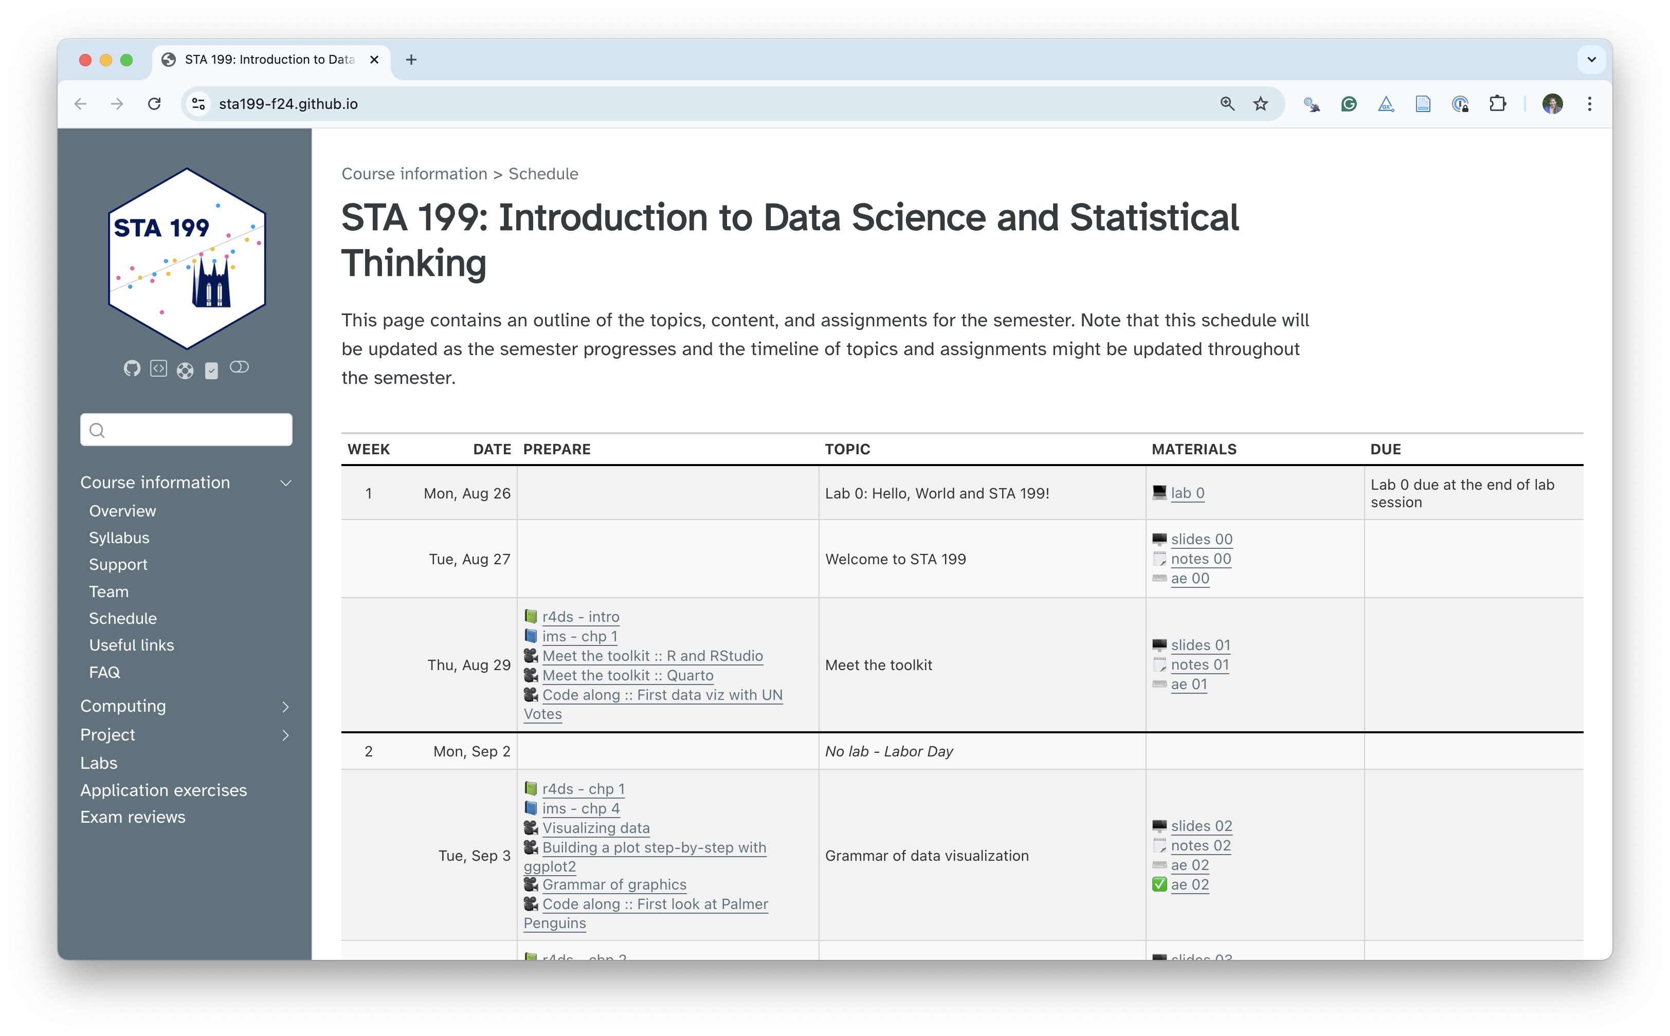The height and width of the screenshot is (1036, 1670).
Task: Expand the Computing section
Action: pyautogui.click(x=286, y=707)
